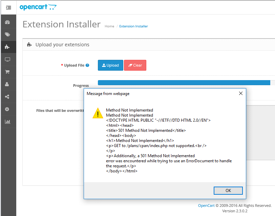275x216 pixels.
Task: Click OK in the message dialog
Action: click(228, 190)
